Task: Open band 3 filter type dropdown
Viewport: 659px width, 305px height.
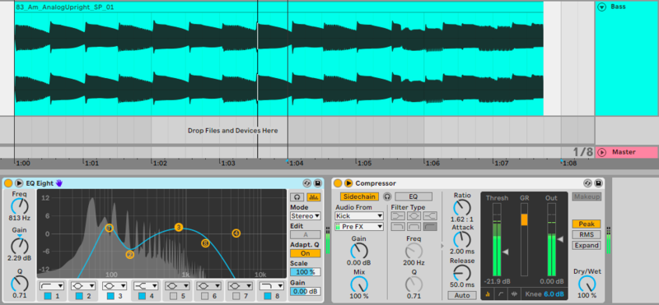Action: pyautogui.click(x=115, y=286)
